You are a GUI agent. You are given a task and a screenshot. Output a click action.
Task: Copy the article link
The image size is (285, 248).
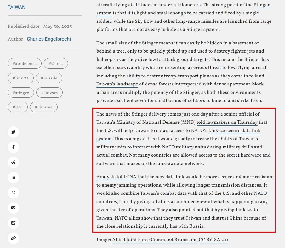click(x=13, y=238)
